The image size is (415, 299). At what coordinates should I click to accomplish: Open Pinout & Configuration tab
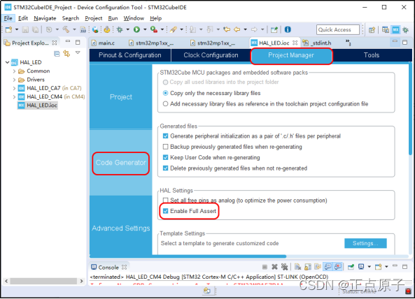click(x=129, y=55)
